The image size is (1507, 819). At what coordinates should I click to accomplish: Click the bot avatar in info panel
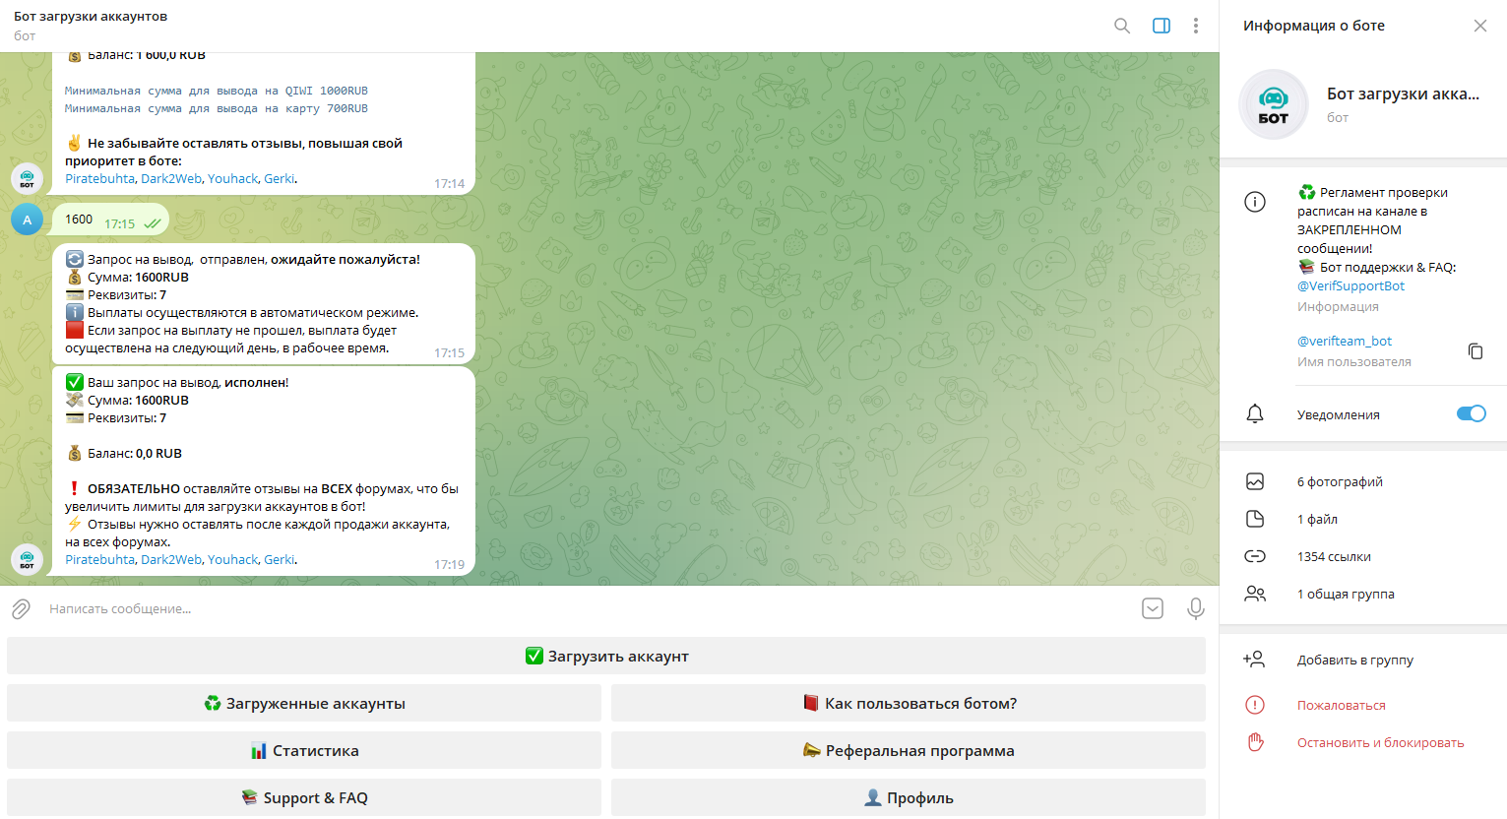coord(1273,104)
